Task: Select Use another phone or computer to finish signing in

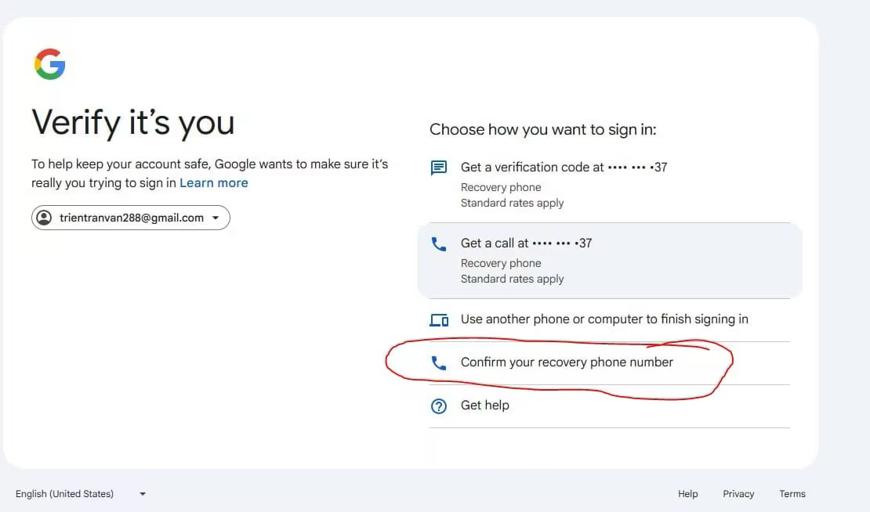Action: click(x=609, y=319)
